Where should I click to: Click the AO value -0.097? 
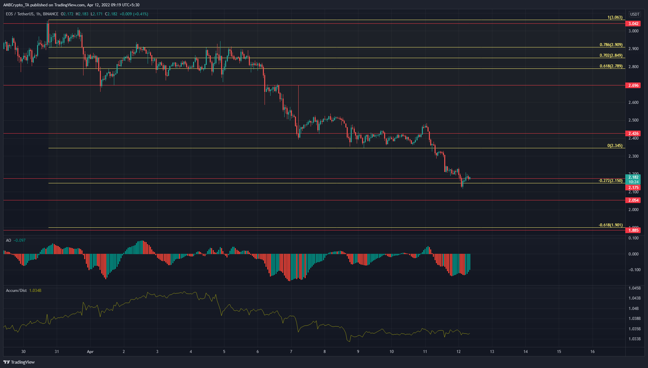(19, 240)
